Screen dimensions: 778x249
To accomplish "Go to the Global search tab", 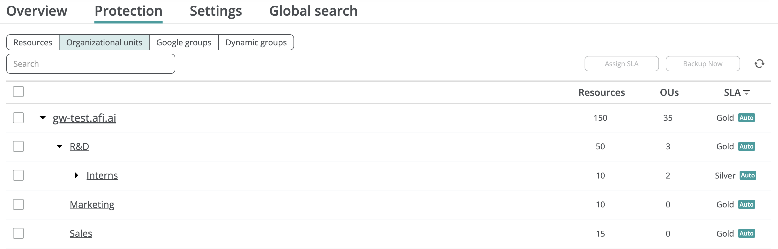I will point(313,11).
